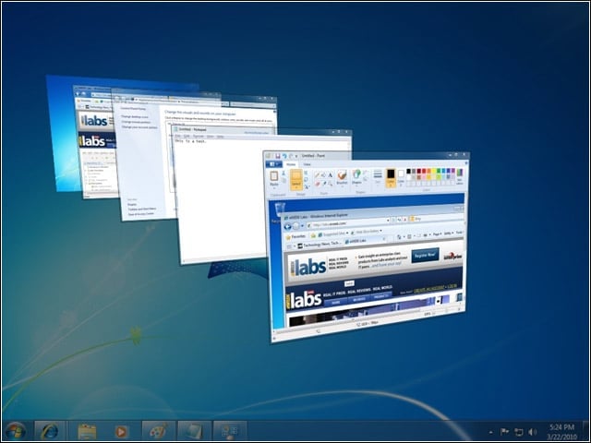Click the Select tool in Paint
Screen dimensions: 591x443
[x=296, y=180]
